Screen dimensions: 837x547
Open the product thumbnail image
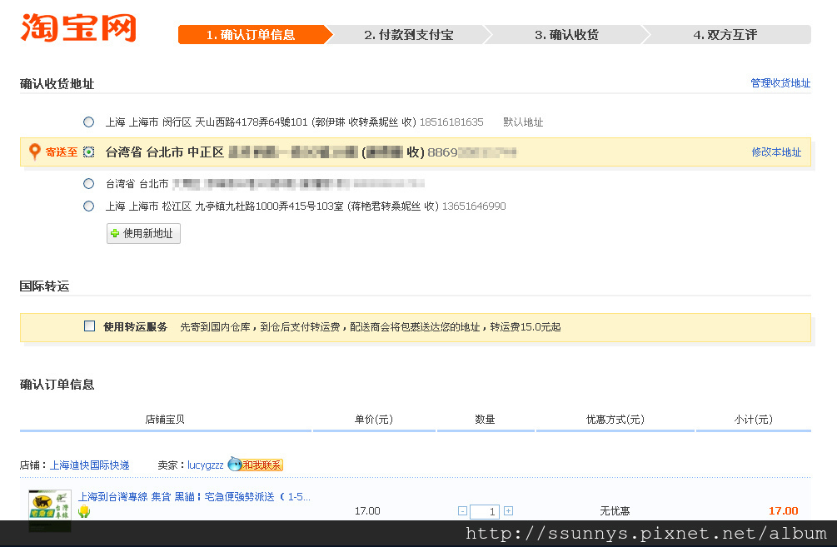pyautogui.click(x=50, y=509)
